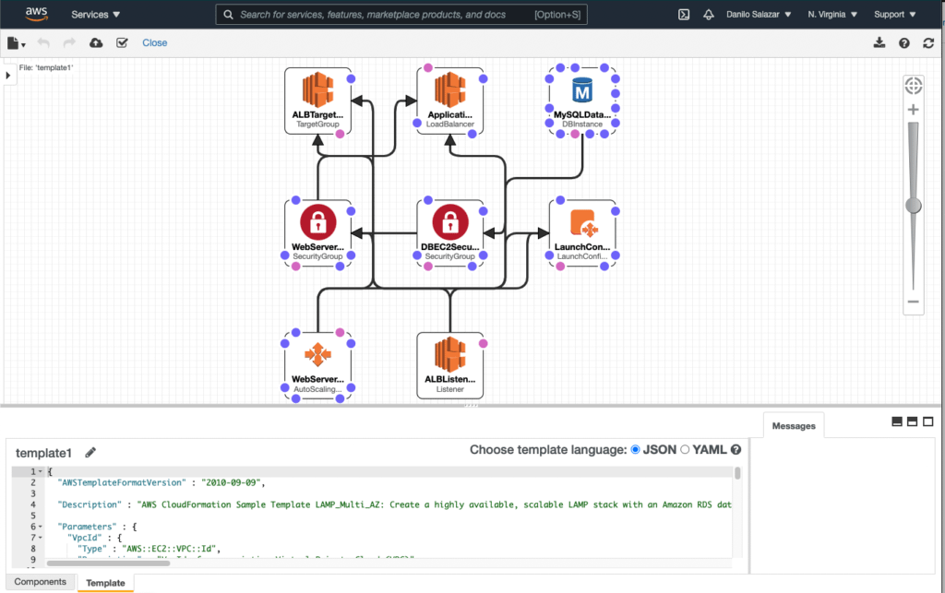
Task: Expand the Support menu
Action: [x=895, y=15]
